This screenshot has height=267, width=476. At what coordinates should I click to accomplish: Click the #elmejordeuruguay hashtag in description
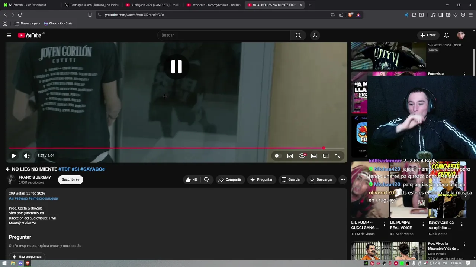coord(44,198)
